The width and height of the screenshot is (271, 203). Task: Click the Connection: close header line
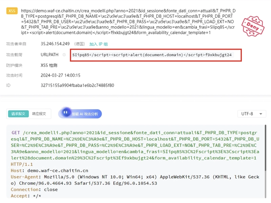click(x=34, y=189)
